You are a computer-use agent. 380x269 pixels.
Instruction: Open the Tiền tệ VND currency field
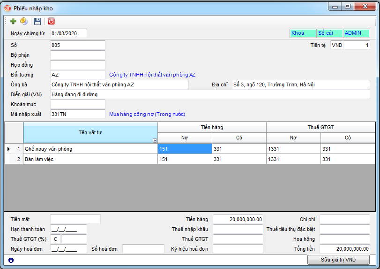coord(337,46)
